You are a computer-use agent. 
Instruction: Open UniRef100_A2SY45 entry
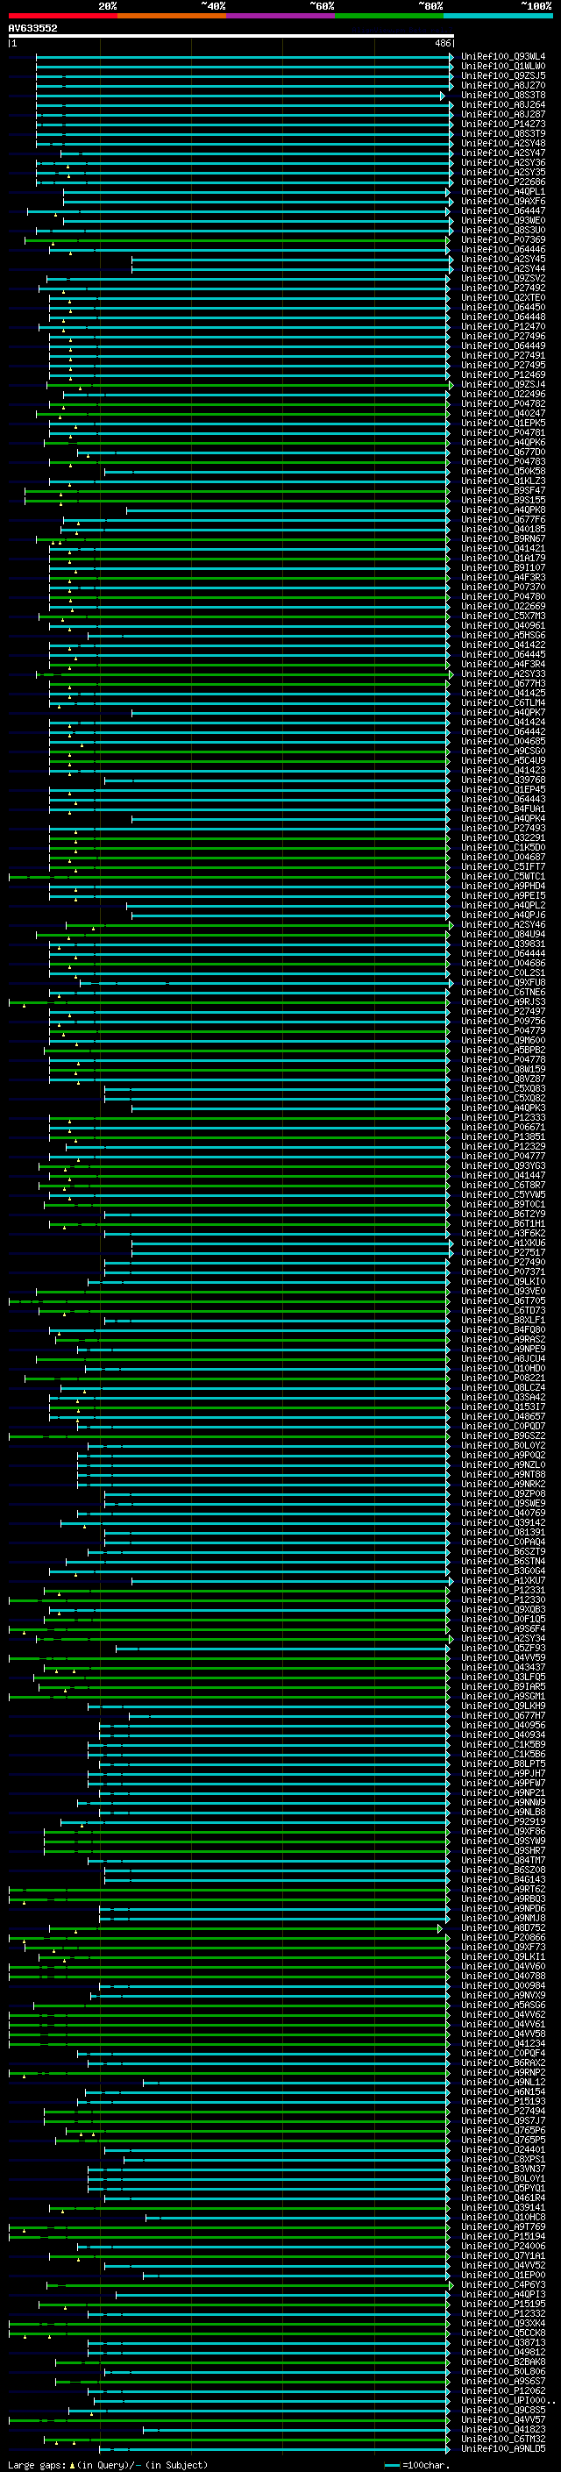click(x=502, y=259)
